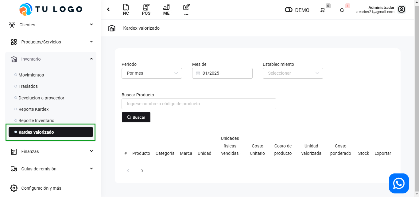This screenshot has width=419, height=197.
Task: Open the Establecimiento select dropdown
Action: [293, 73]
